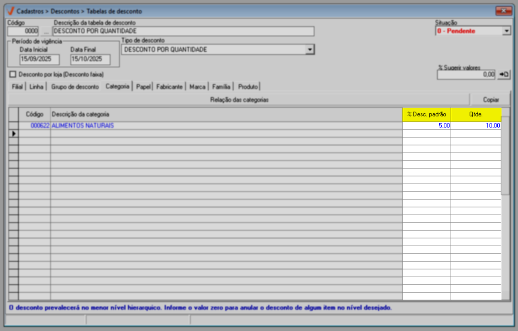Click the Data Final date field
518x331 pixels.
[x=90, y=59]
